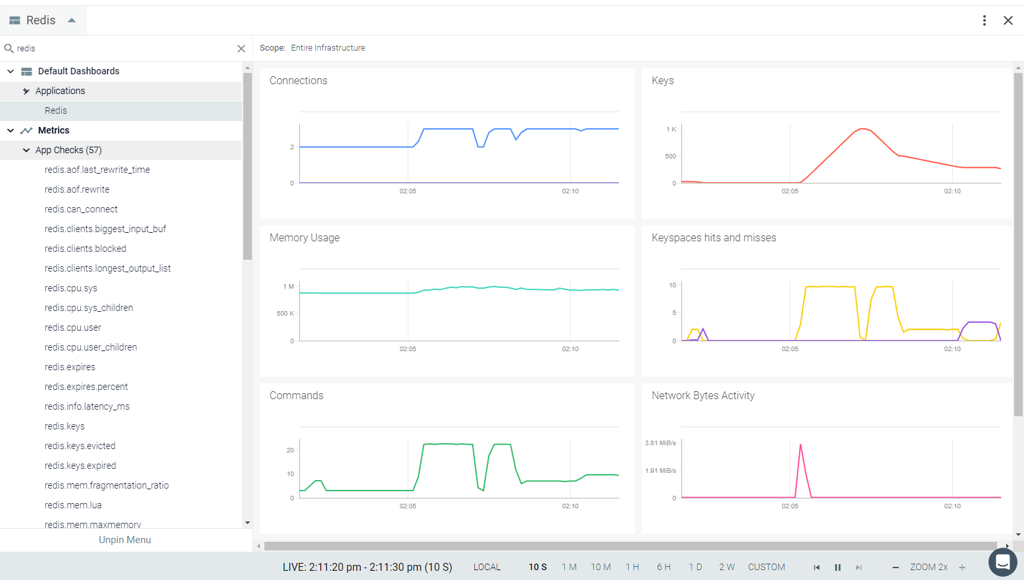Click the Unpin Menu link

(x=125, y=540)
